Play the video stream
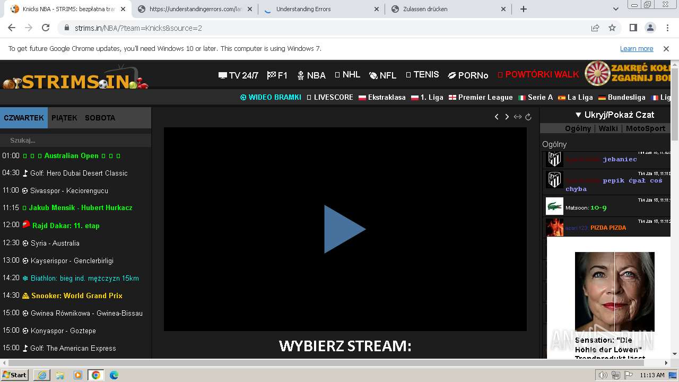The height and width of the screenshot is (382, 679). 345,229
